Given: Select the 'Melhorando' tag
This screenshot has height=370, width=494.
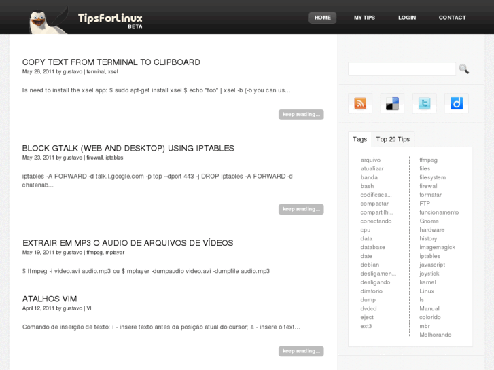Looking at the screenshot, I should pos(435,335).
